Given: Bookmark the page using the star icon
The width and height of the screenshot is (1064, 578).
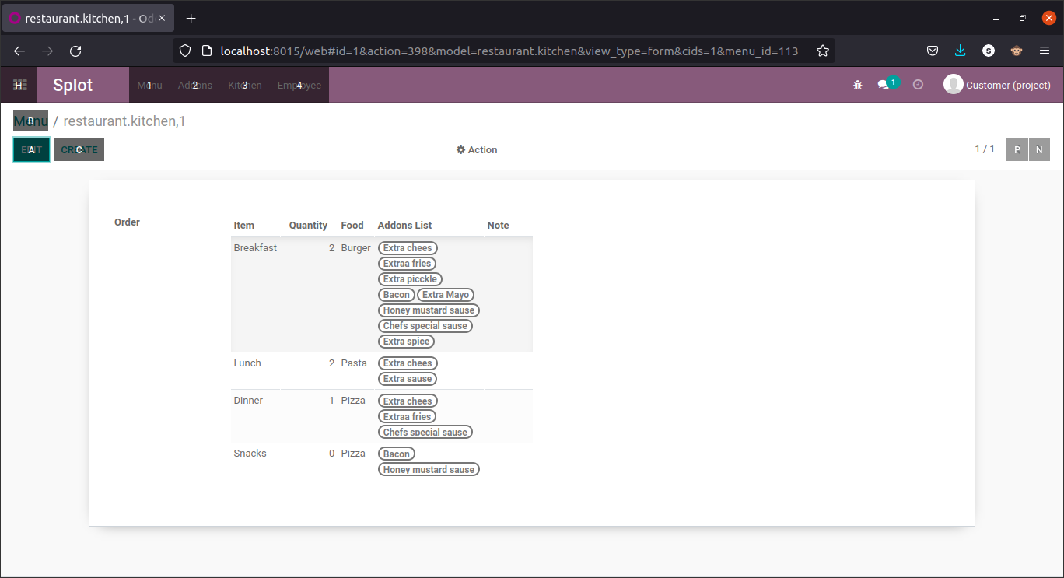Looking at the screenshot, I should coord(823,51).
